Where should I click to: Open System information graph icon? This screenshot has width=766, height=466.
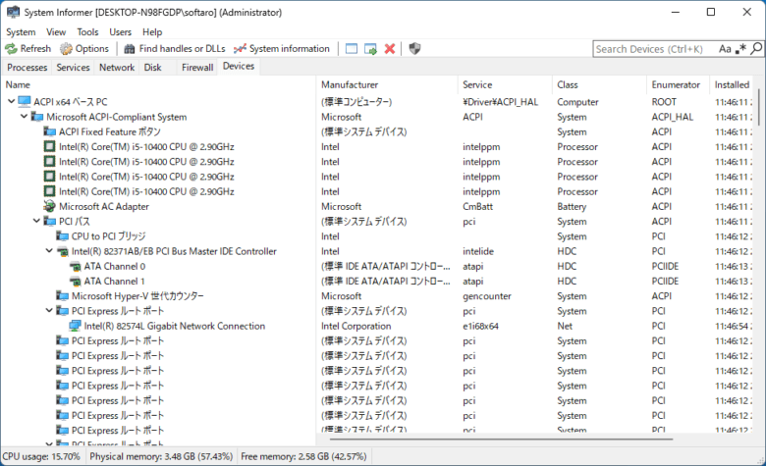[x=240, y=49]
